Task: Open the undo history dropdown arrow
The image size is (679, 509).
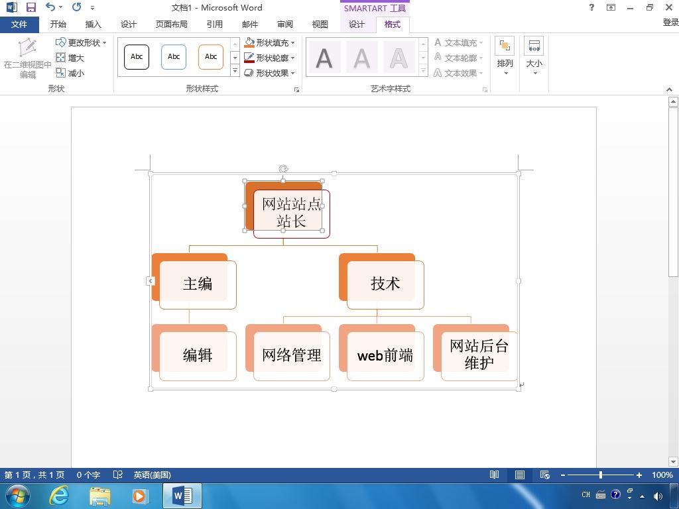Action: click(60, 7)
